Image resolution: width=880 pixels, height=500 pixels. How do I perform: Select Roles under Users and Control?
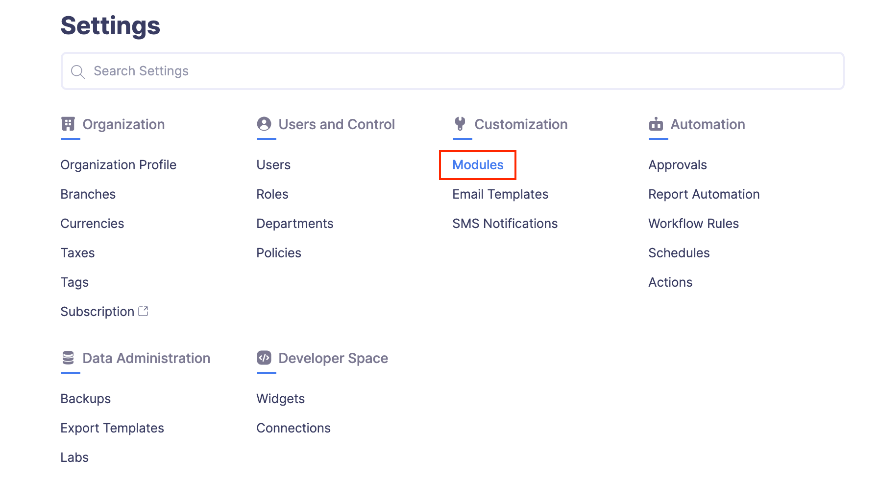(272, 194)
